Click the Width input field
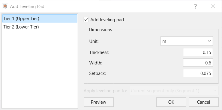 [198, 63]
